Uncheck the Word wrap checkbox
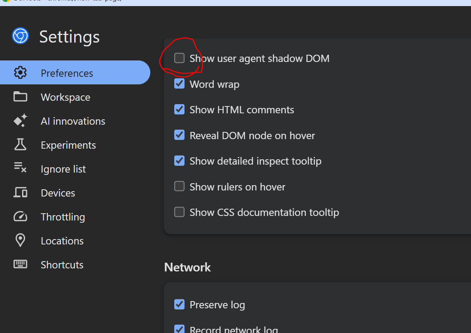 pos(179,84)
